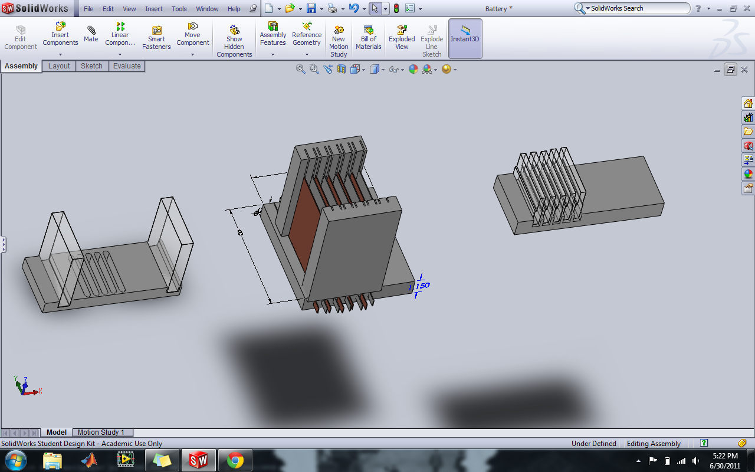This screenshot has width=755, height=472.
Task: Start a New Motion Study
Action: click(339, 41)
